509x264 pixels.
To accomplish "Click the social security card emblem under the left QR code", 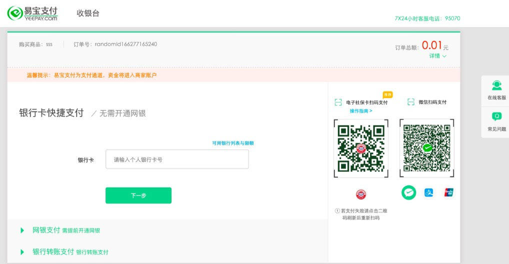I will click(361, 194).
